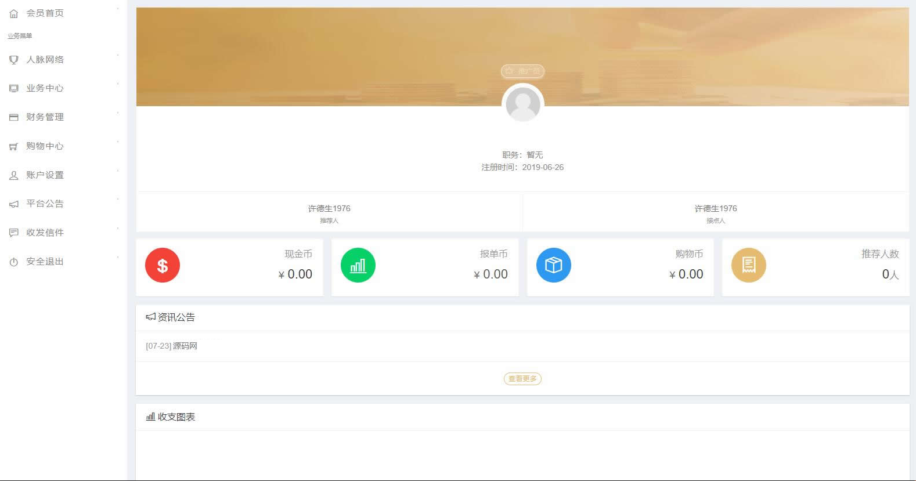Open the 财务管理 menu
916x481 pixels.
[x=45, y=117]
